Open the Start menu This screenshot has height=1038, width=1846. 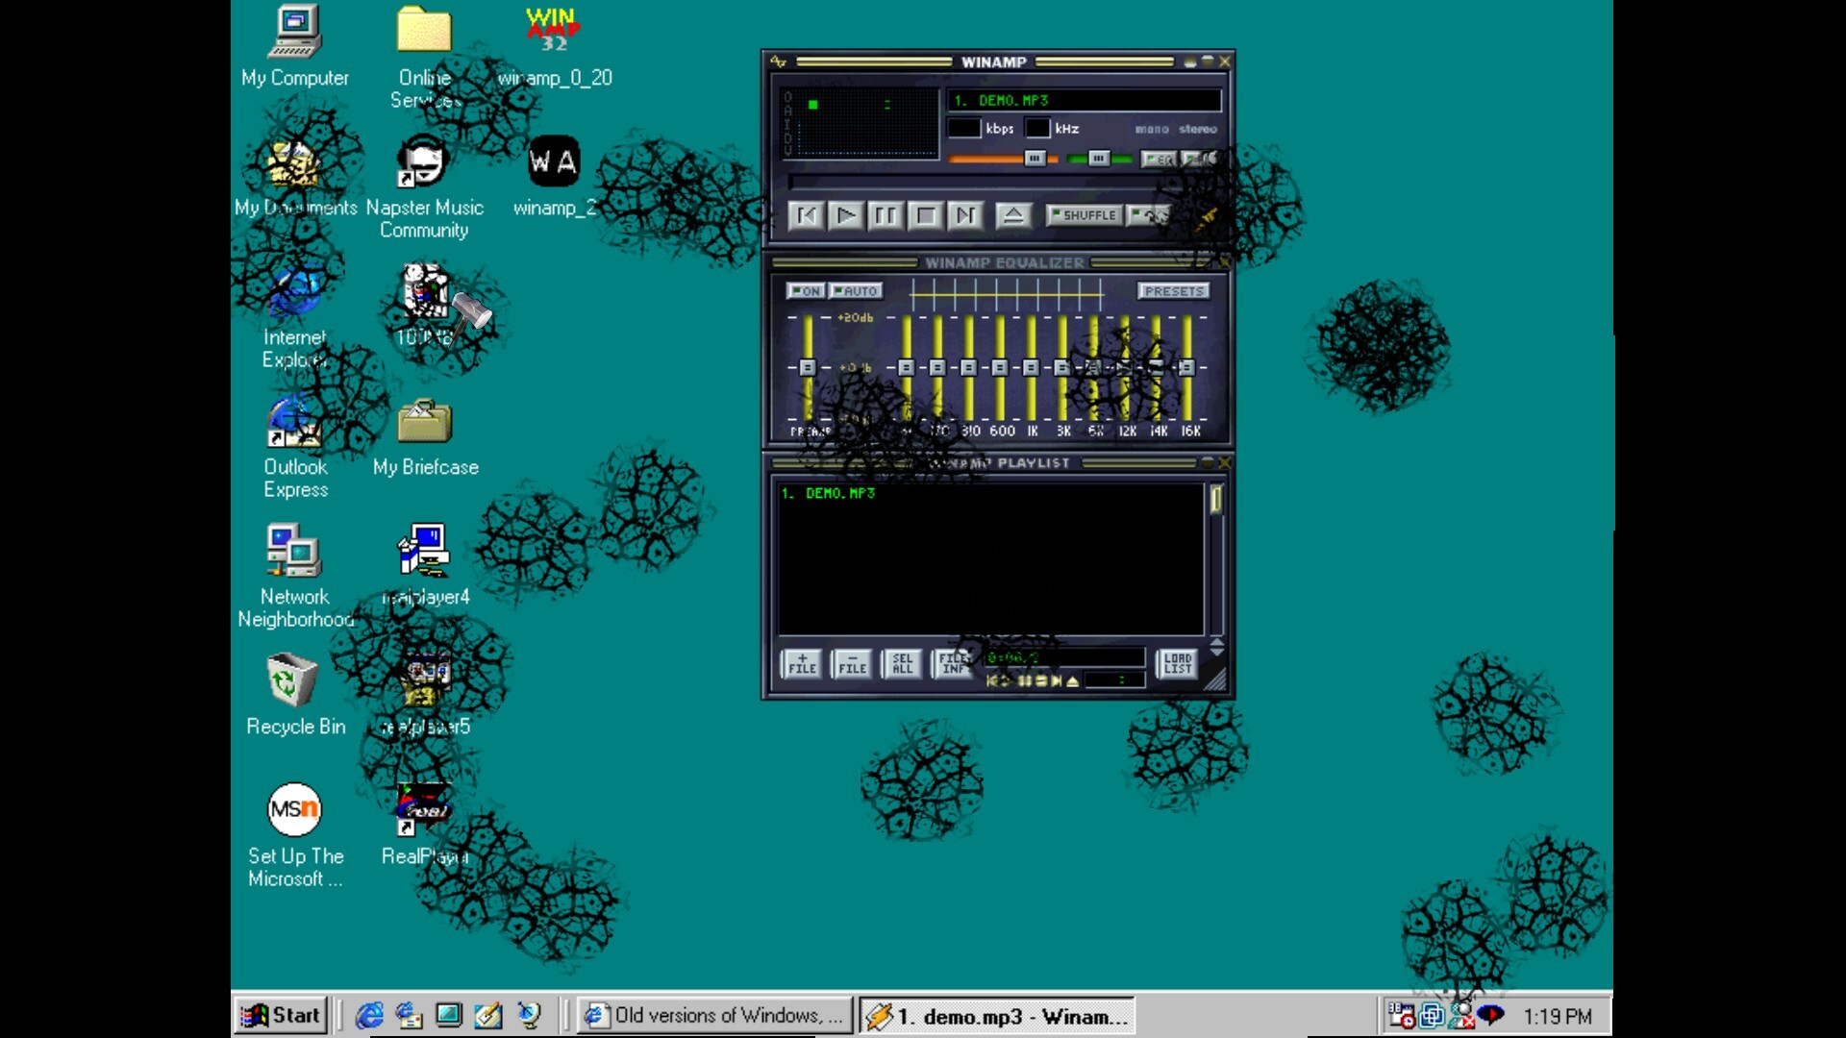281,1015
